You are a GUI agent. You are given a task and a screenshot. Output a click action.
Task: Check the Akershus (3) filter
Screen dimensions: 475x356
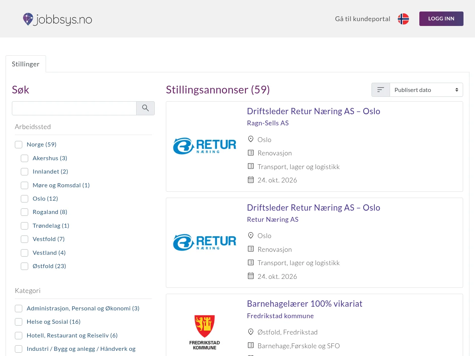click(x=24, y=158)
